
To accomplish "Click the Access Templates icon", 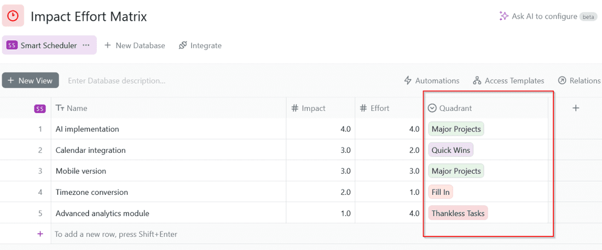I will tap(477, 81).
